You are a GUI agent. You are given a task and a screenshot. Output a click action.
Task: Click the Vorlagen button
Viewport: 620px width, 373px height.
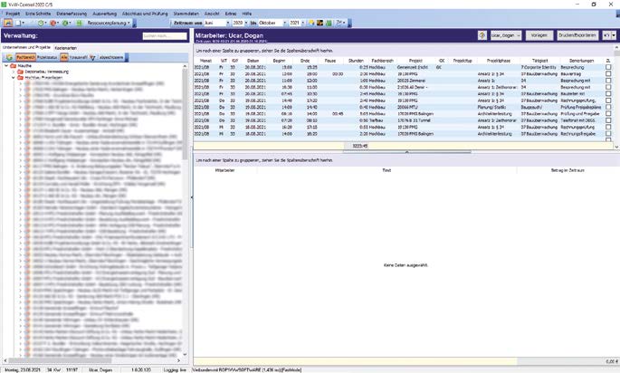[539, 35]
